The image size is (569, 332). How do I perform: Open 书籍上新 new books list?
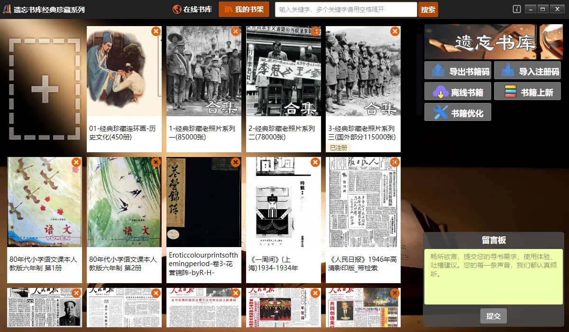pos(527,92)
